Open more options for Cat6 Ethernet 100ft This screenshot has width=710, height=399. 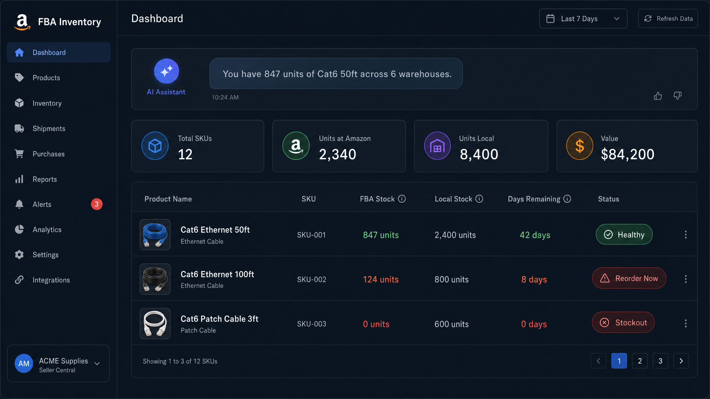tap(686, 279)
